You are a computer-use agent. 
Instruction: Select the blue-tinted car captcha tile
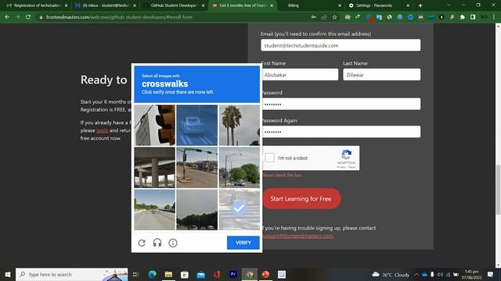[x=196, y=125]
